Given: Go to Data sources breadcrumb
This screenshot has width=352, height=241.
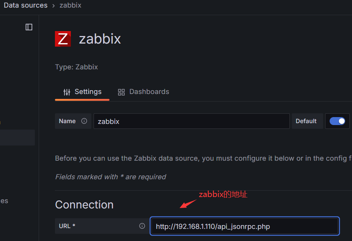Looking at the screenshot, I should click(26, 5).
